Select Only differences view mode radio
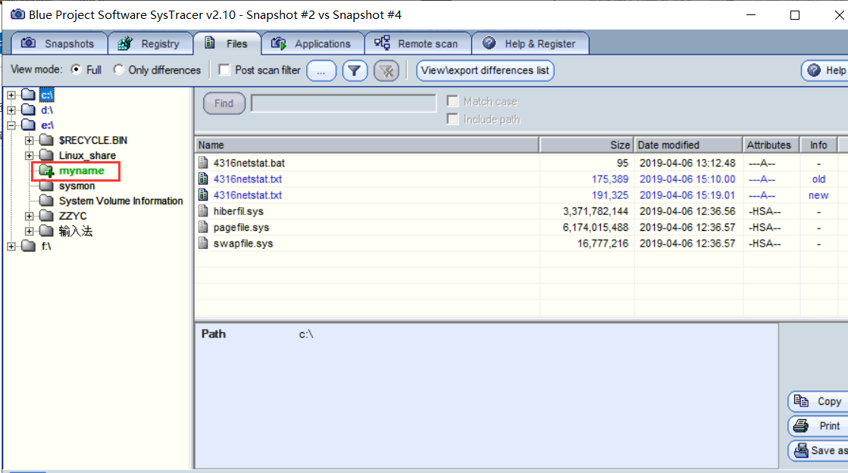Viewport: 848px width, 473px height. [x=118, y=70]
